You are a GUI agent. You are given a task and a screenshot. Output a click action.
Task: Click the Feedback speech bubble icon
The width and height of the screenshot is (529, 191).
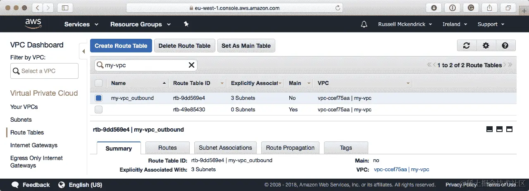point(15,185)
